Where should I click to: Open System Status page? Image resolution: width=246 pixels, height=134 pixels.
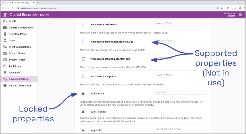pyautogui.click(x=19, y=53)
